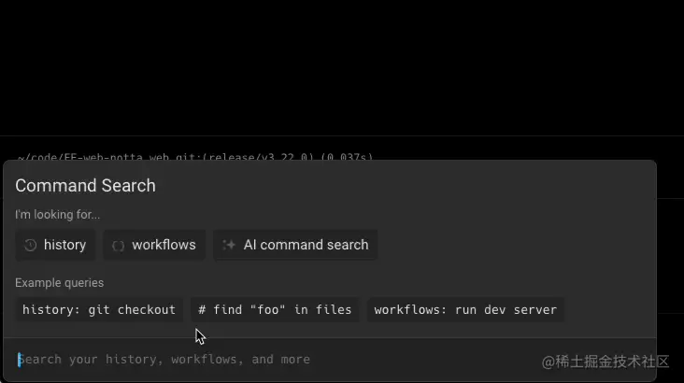Screen dimensions: 684x383
Task: Click the braces icon beside workflows
Action: tap(118, 245)
